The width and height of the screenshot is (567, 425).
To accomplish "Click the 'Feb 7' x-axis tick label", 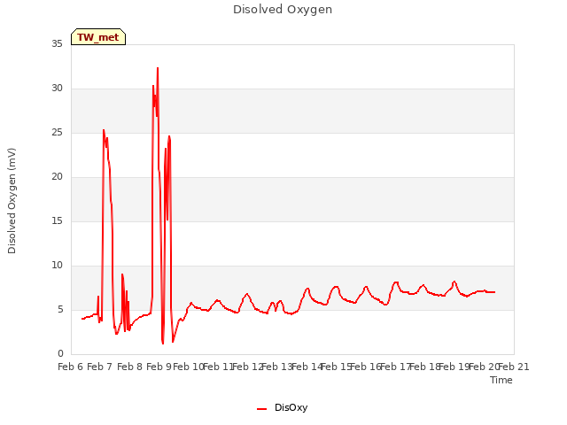I will coord(100,367).
